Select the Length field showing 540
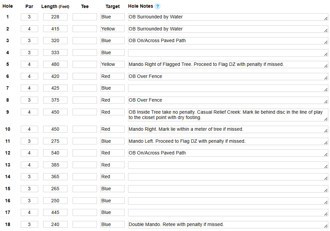Image resolution: width=330 pixels, height=231 pixels. click(x=55, y=153)
